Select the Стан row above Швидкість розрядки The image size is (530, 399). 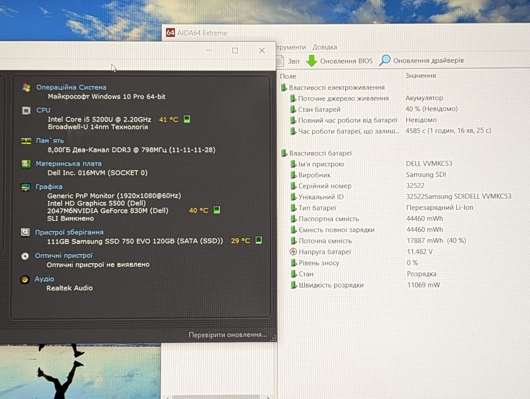pyautogui.click(x=306, y=274)
